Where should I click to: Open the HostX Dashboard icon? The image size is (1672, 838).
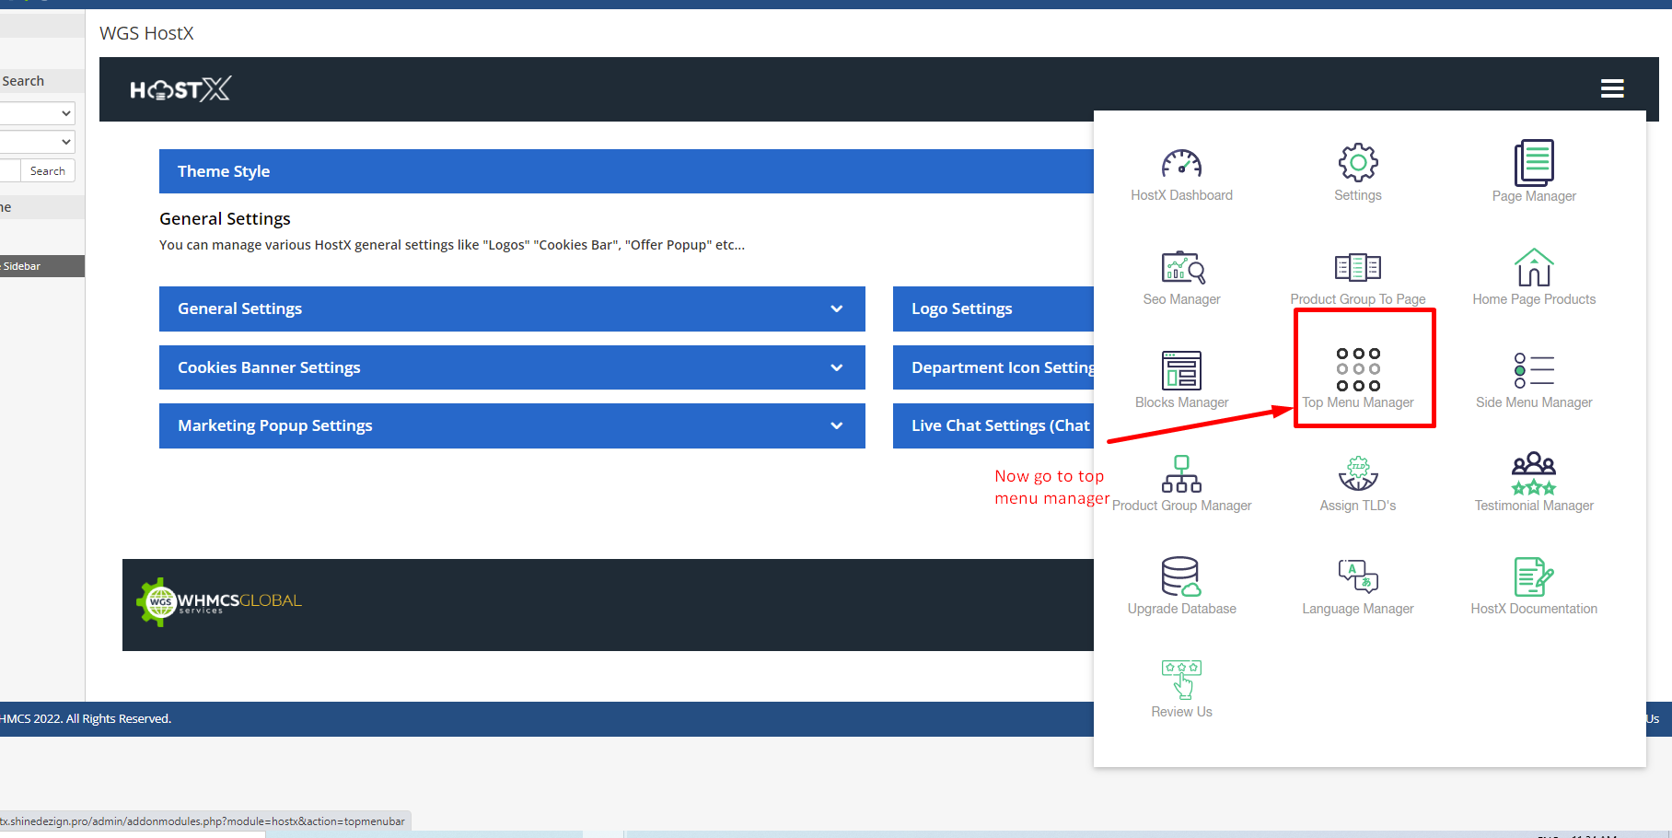click(1181, 166)
